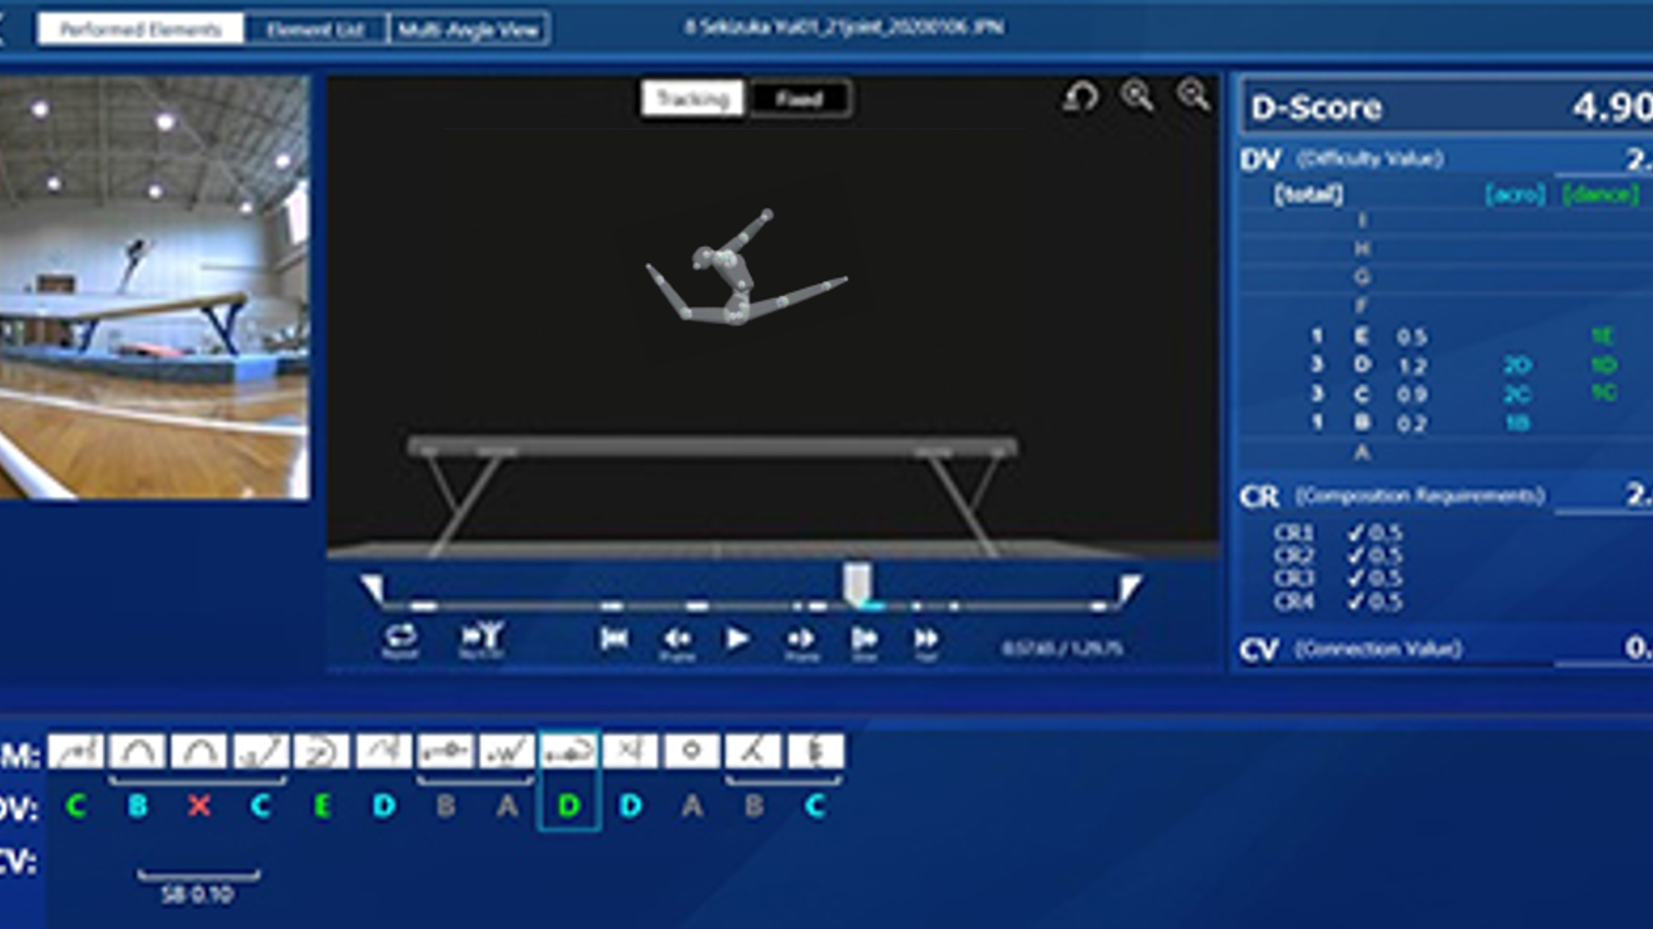
Task: Click the skip-to-element icon beside Repeat
Action: coord(481,640)
